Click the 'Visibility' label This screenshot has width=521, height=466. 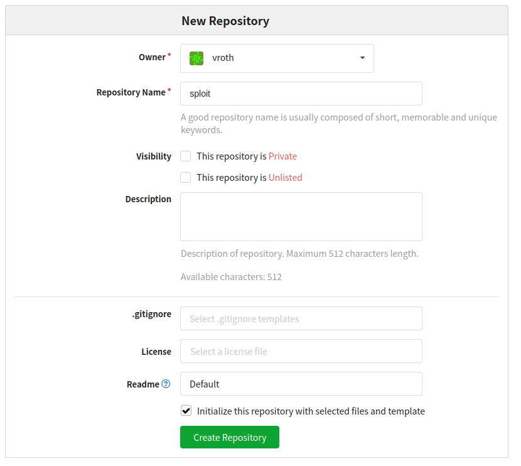pyautogui.click(x=154, y=156)
